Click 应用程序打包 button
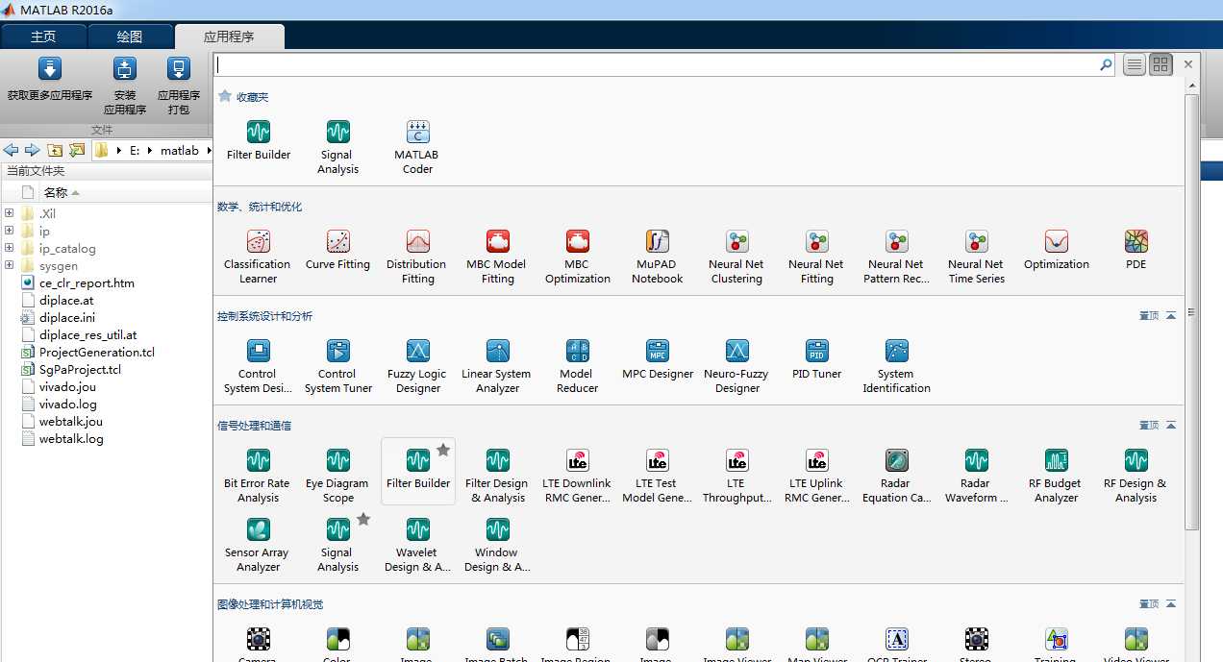This screenshot has height=662, width=1223. tap(179, 86)
